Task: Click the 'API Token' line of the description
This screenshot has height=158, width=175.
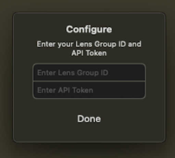Action: click(x=89, y=53)
